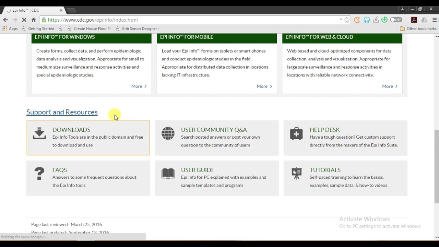Screen dimensions: 439x247
Task: Click the Downloads arrow icon
Action: 39,133
